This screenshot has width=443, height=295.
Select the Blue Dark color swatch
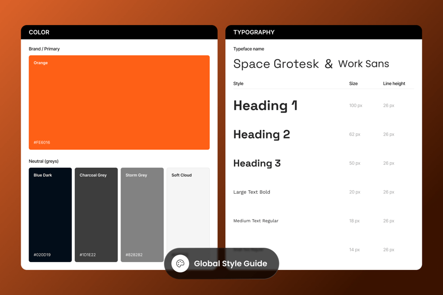point(50,214)
